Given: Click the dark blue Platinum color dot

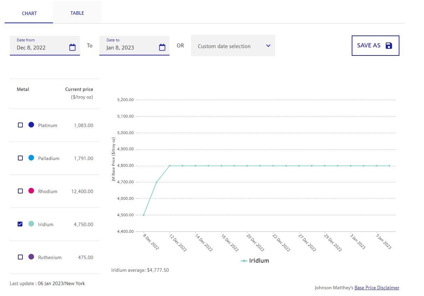Looking at the screenshot, I should (31, 125).
